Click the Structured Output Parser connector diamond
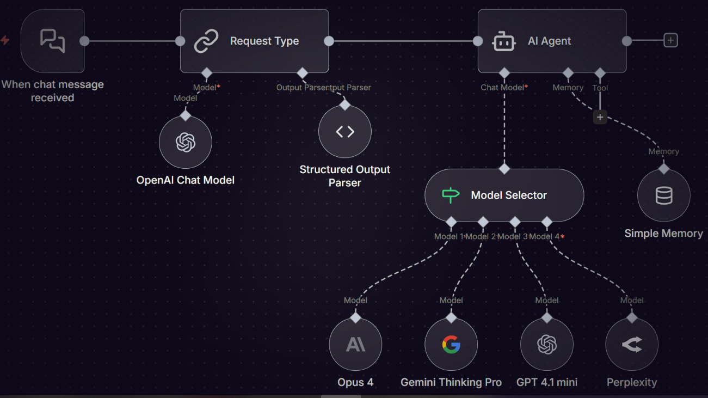Screen dimensions: 708x398 pyautogui.click(x=345, y=105)
